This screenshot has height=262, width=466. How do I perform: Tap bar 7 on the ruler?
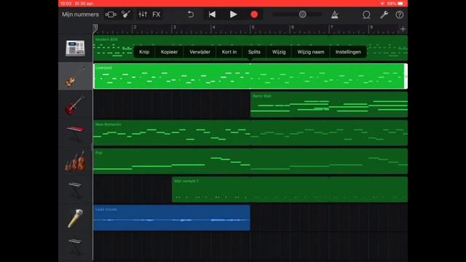tap(332, 28)
